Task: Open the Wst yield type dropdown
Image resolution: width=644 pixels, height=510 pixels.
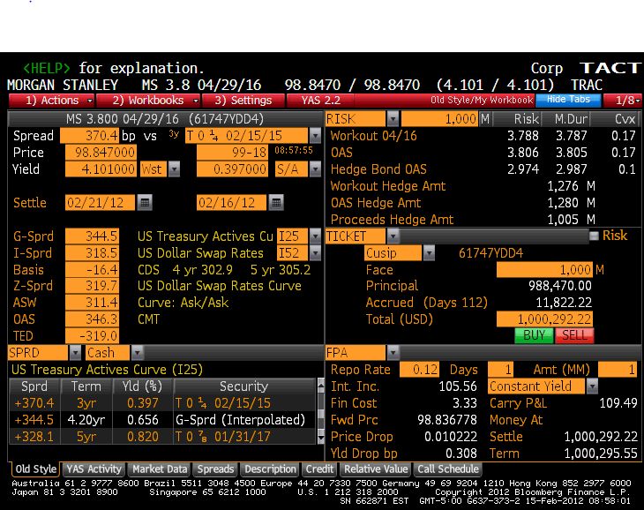Action: click(174, 169)
